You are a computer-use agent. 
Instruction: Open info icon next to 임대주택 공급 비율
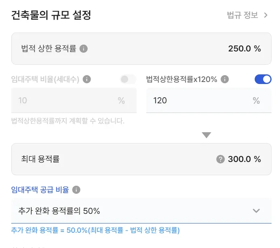click(76, 190)
